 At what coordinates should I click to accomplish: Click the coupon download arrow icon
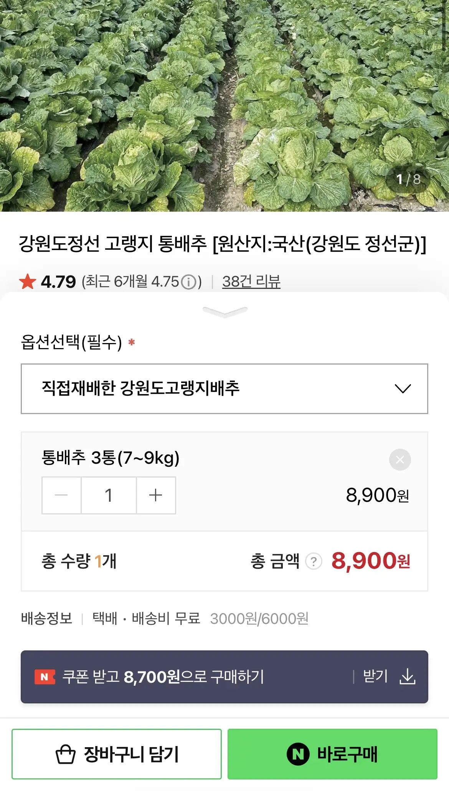407,677
